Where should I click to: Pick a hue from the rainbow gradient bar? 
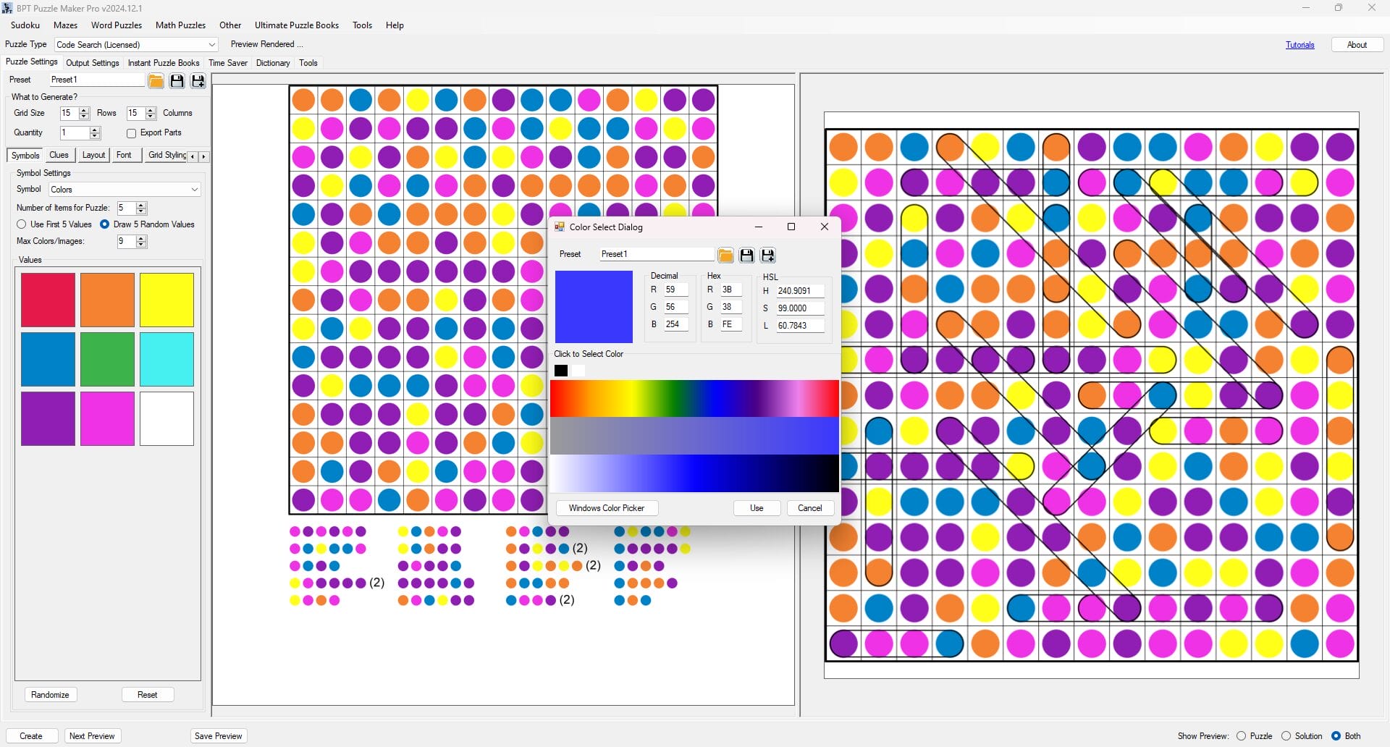point(695,398)
